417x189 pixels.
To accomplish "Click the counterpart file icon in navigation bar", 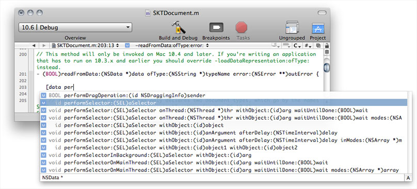I will (x=318, y=45).
